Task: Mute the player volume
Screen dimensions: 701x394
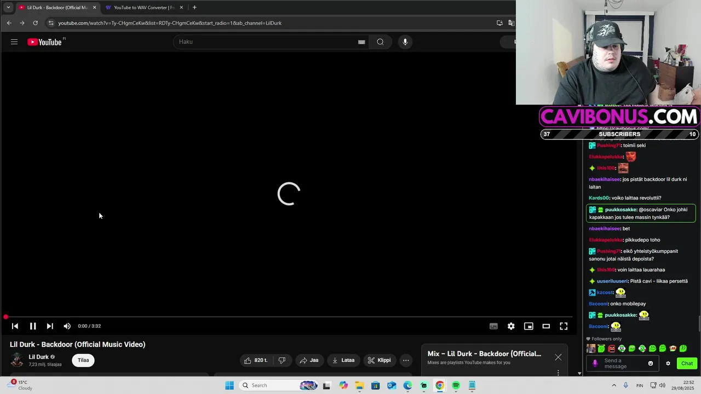Action: pyautogui.click(x=67, y=326)
